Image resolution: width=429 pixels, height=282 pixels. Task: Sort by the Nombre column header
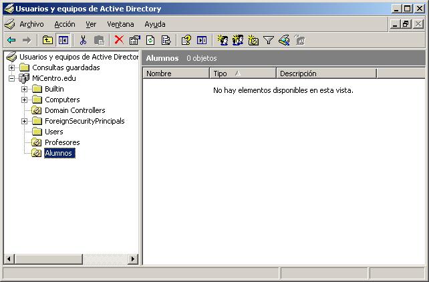click(x=176, y=74)
